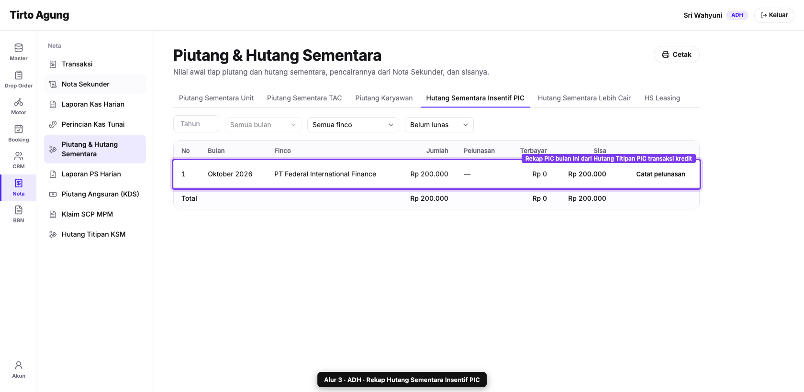This screenshot has height=392, width=804.
Task: Select Hutang Sementara Lebih Cair tab
Action: 584,98
